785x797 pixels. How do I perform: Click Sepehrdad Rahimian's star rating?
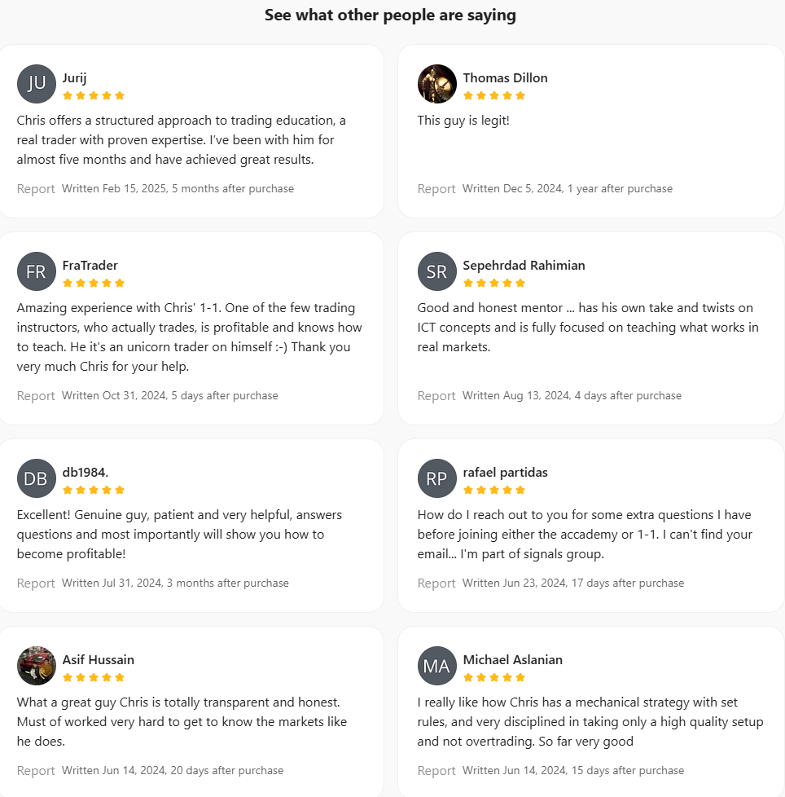click(x=494, y=283)
